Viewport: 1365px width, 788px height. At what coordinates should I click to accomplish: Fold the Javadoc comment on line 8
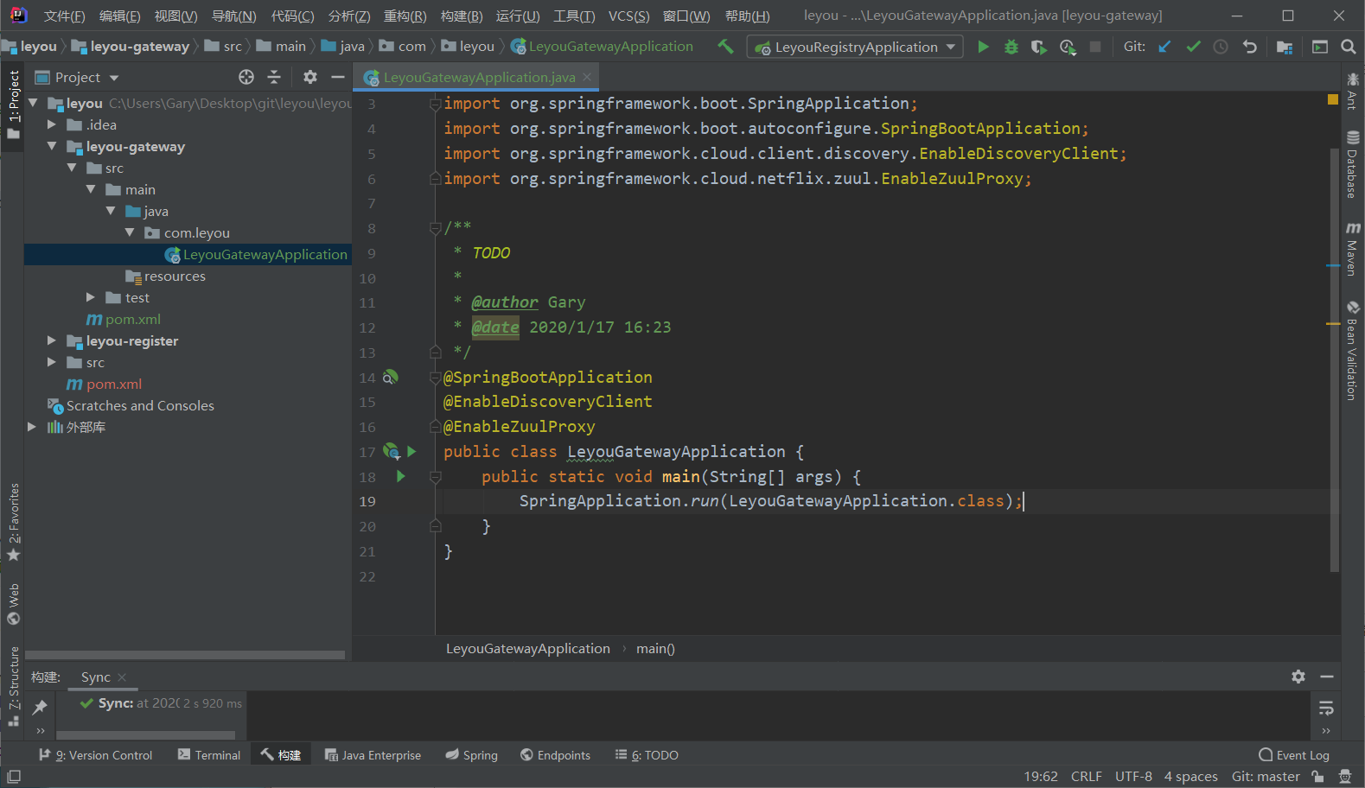click(435, 228)
